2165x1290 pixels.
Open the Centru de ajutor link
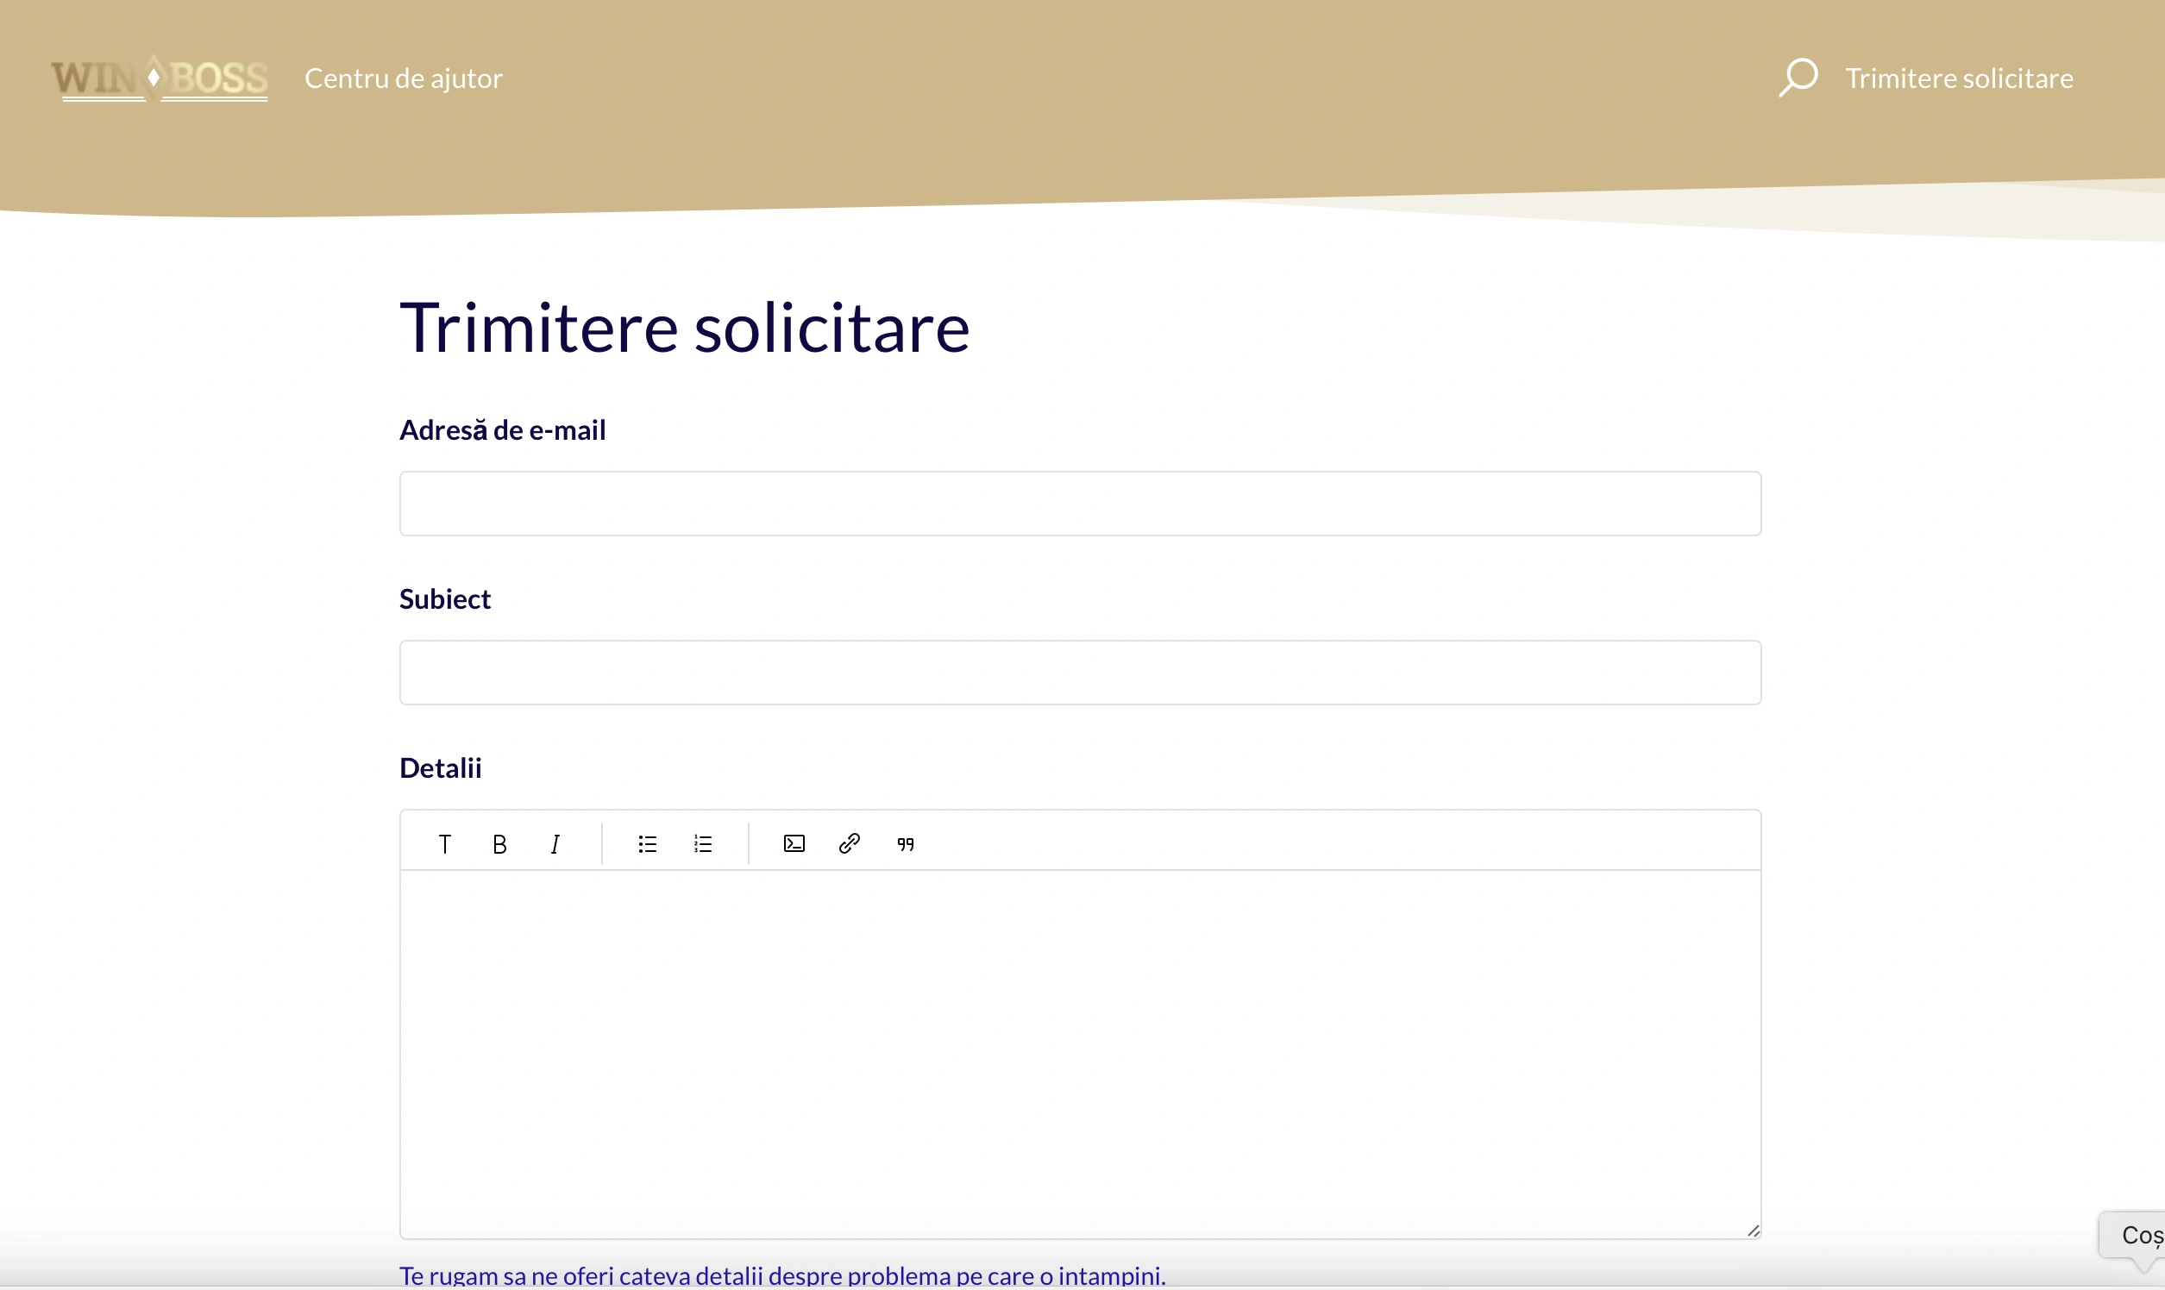click(x=404, y=78)
